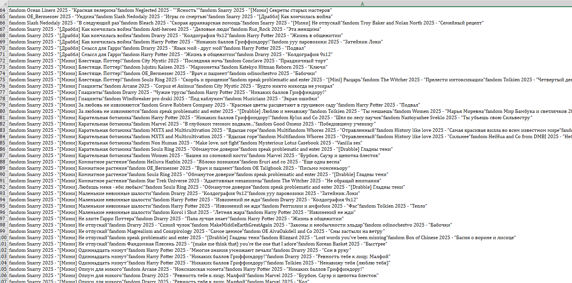Image resolution: width=572 pixels, height=283 pixels.
Task: Click the cell mentioning Grave Robbers Company
Action: tap(290, 105)
